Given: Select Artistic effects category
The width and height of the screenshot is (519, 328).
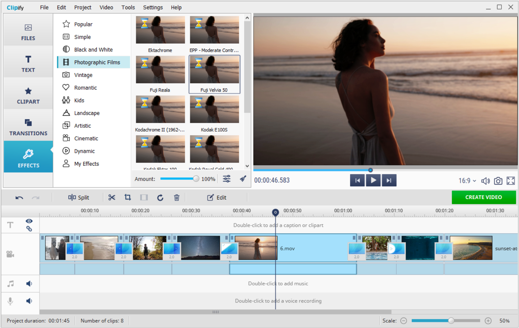Looking at the screenshot, I should 94,125.
